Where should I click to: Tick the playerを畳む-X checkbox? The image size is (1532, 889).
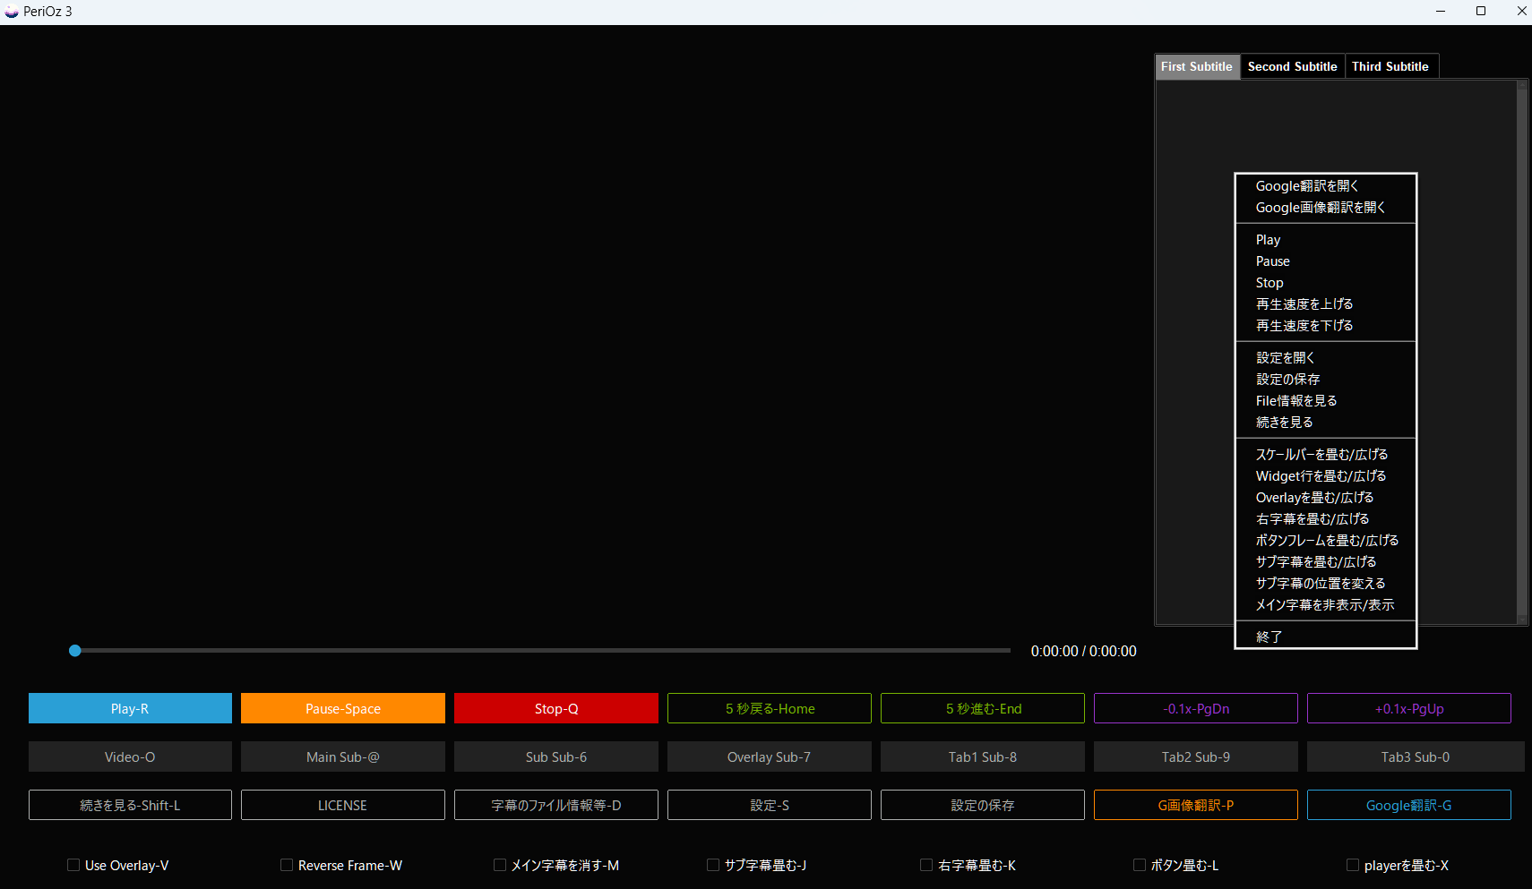(1353, 865)
